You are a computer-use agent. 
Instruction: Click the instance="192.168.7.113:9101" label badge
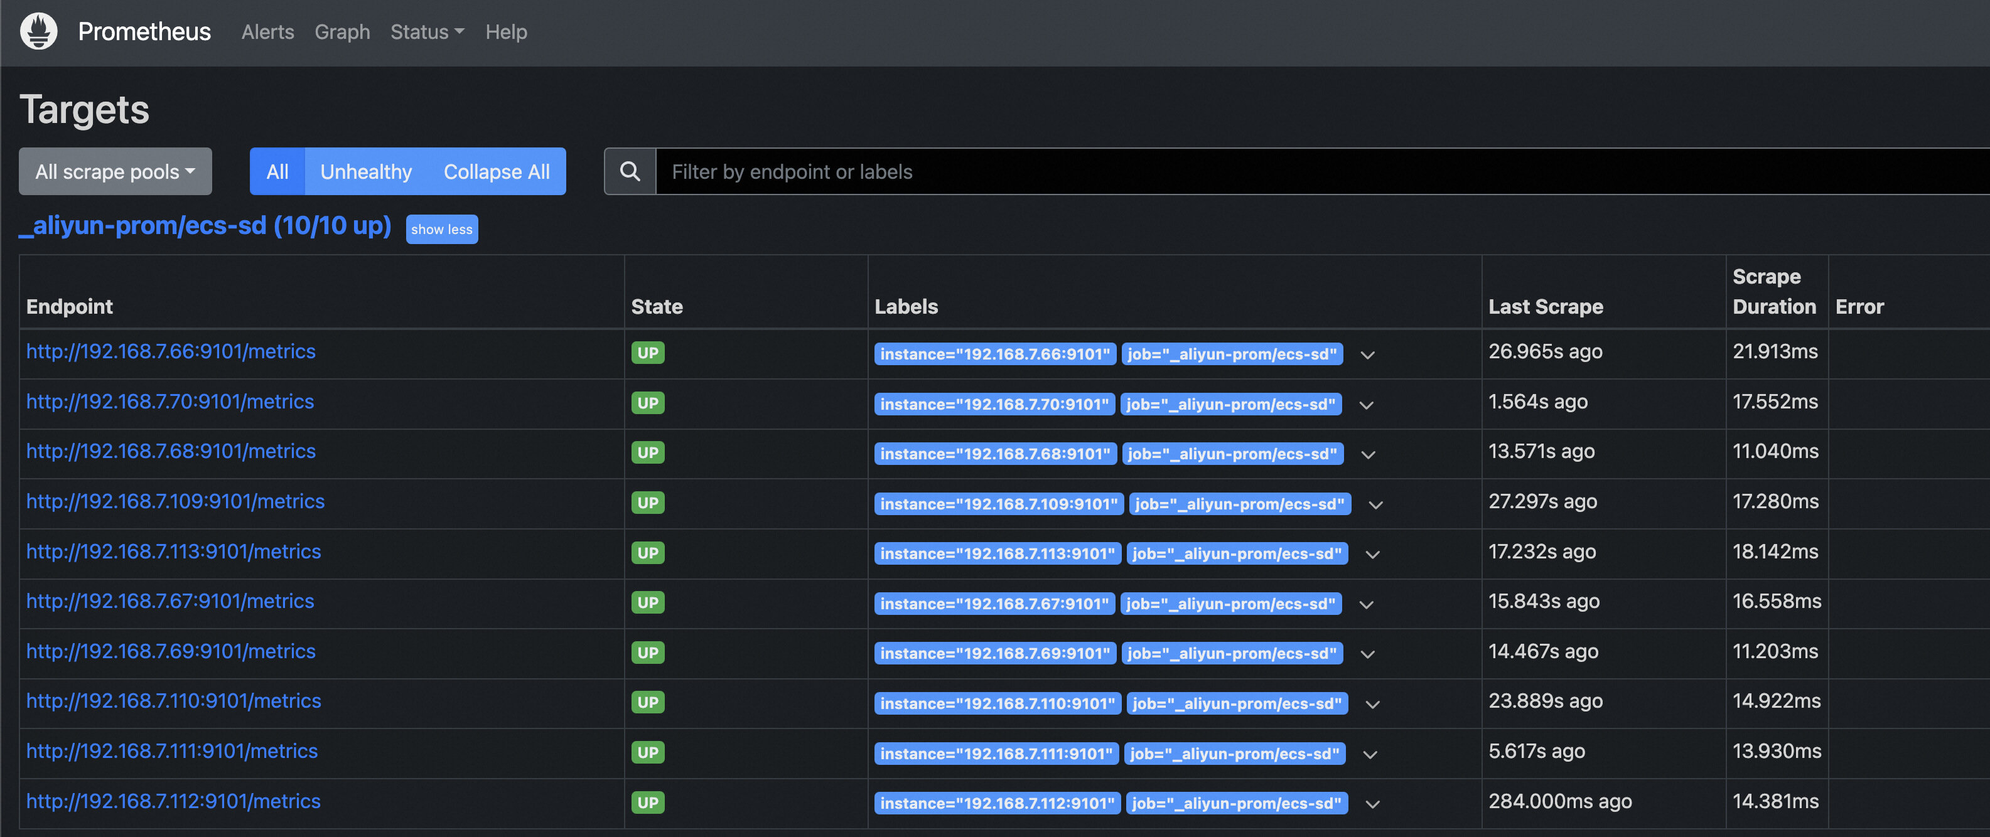click(996, 555)
